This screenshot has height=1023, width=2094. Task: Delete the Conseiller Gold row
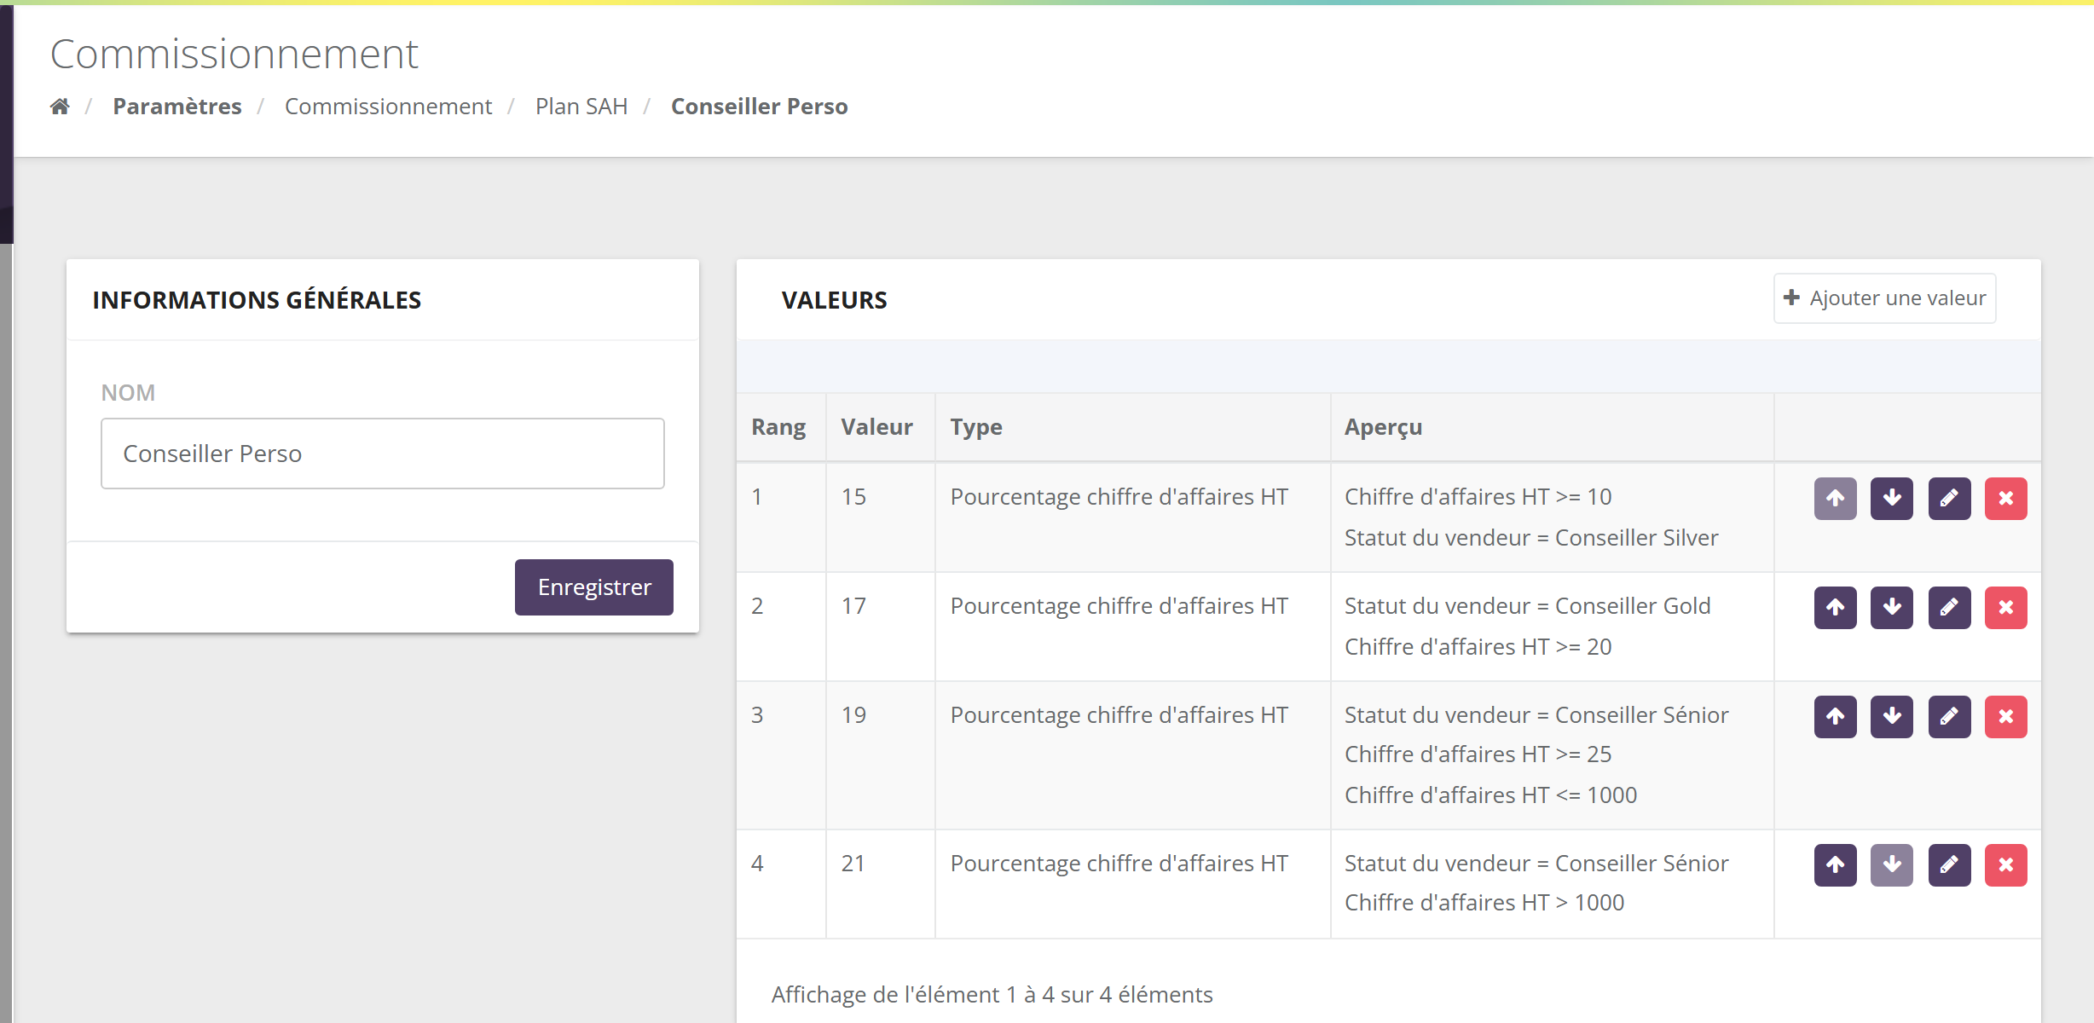(2005, 607)
